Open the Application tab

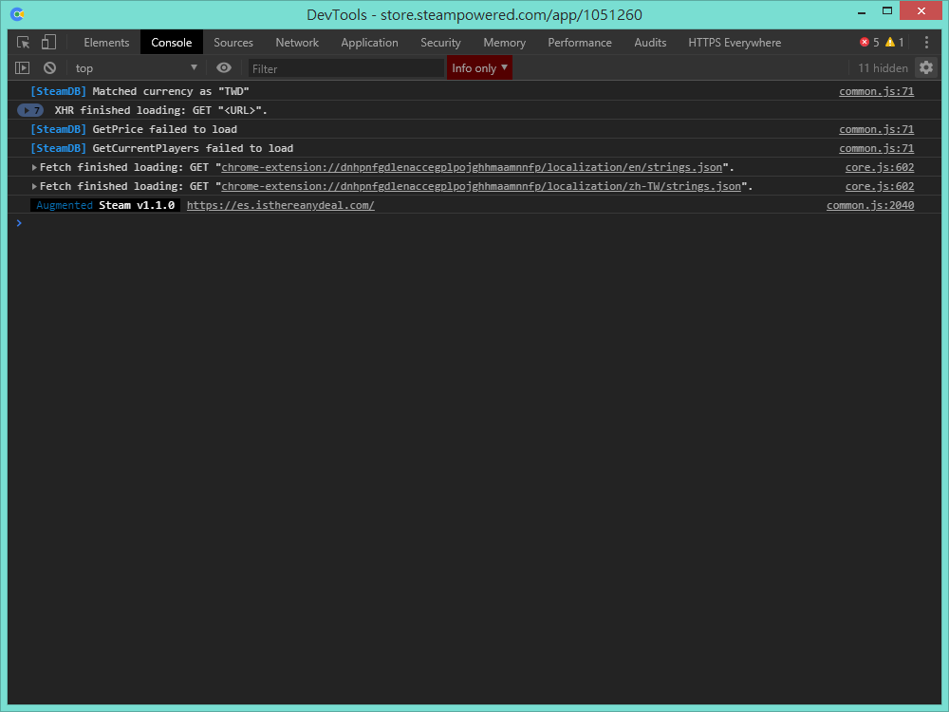tap(369, 43)
